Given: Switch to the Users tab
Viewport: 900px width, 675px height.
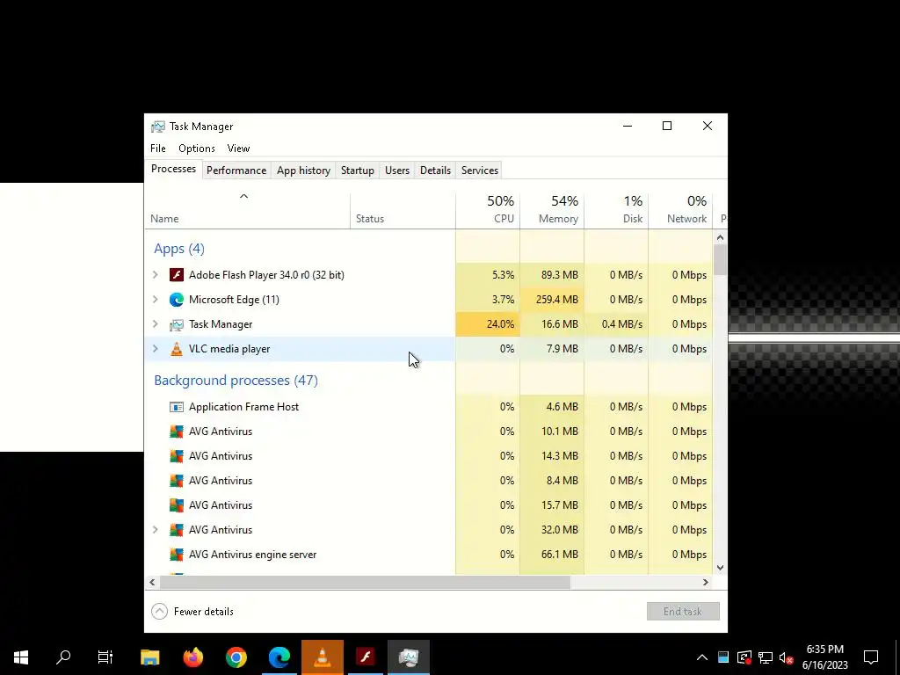Looking at the screenshot, I should [x=397, y=171].
